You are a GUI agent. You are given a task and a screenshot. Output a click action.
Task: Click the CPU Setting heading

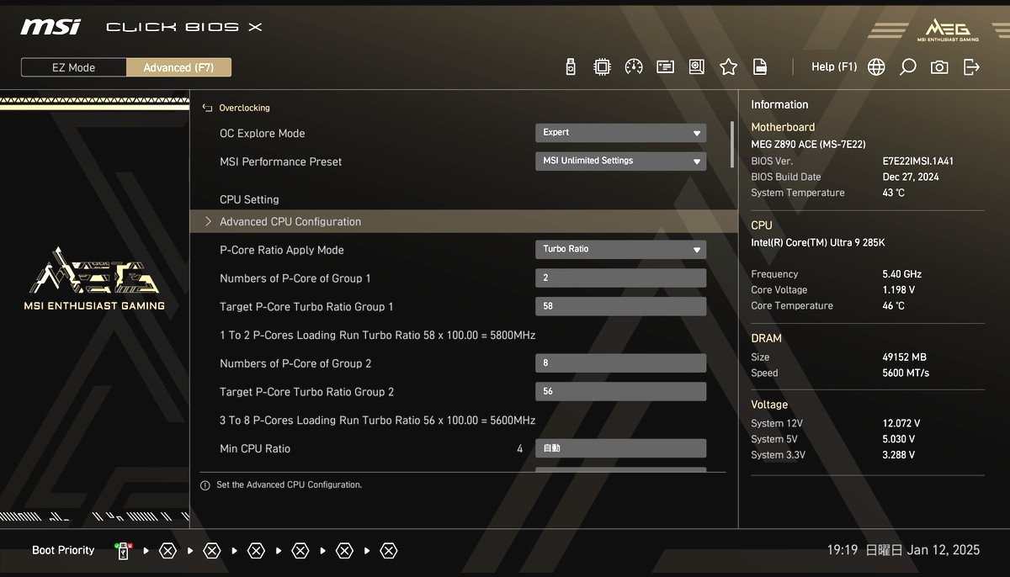pyautogui.click(x=249, y=199)
